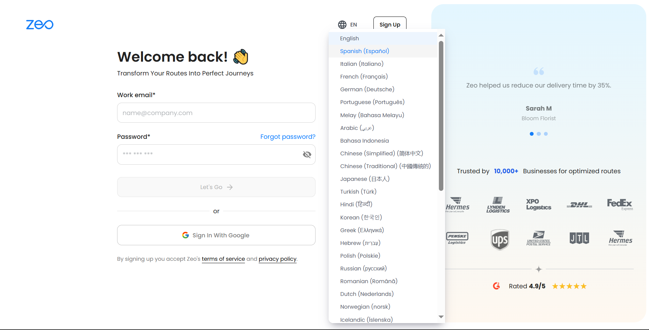649x330 pixels.
Task: Click the G2 rating icon
Action: [496, 286]
